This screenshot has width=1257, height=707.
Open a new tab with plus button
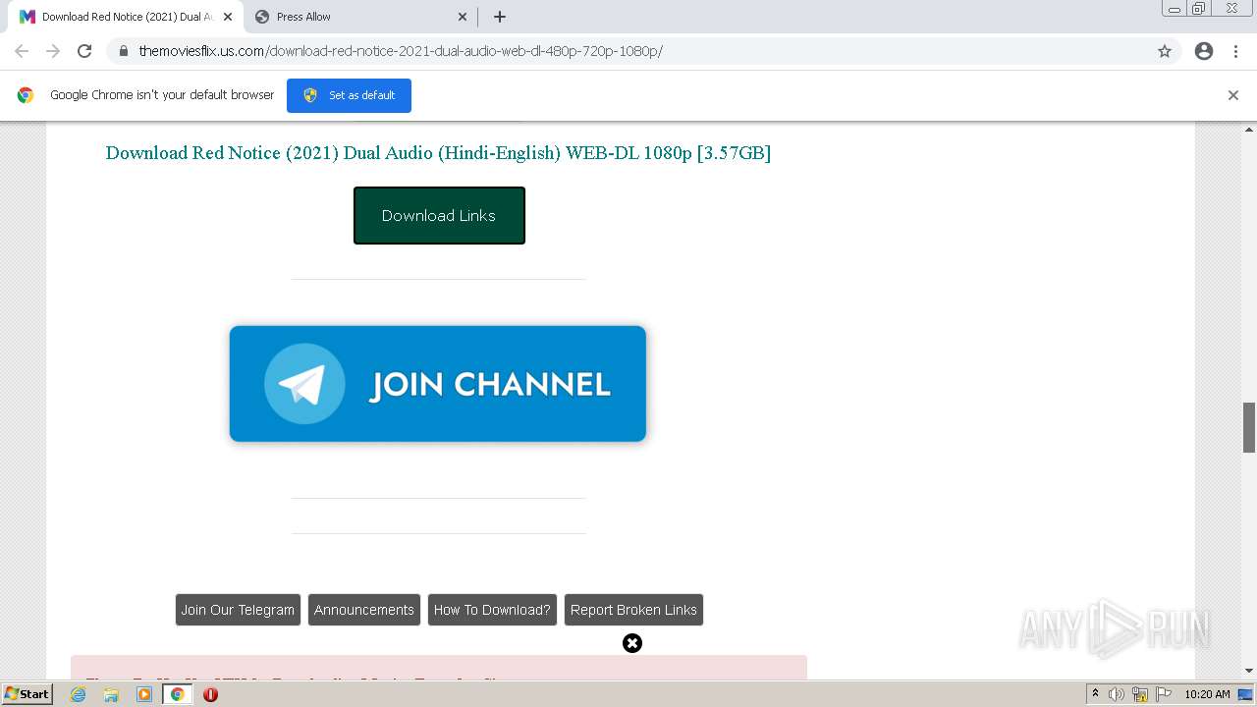tap(500, 17)
